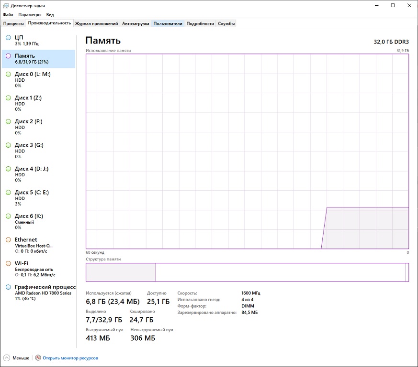Click Открыть монитор ресурсов link
The width and height of the screenshot is (418, 367).
coord(70,358)
